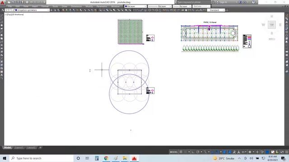Open Task View in taskbar
This screenshot has height=162, width=289.
click(x=87, y=158)
